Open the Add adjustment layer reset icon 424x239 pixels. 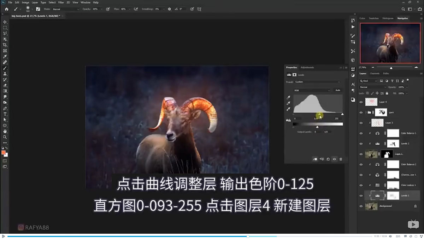coord(328,159)
